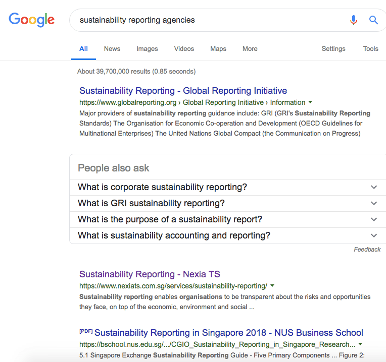Screen dimensions: 386x362
Task: Expand 'What is GRI sustainability reporting?'
Action: tap(228, 203)
